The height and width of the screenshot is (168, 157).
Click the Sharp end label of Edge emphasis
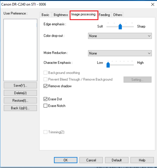(141, 26)
